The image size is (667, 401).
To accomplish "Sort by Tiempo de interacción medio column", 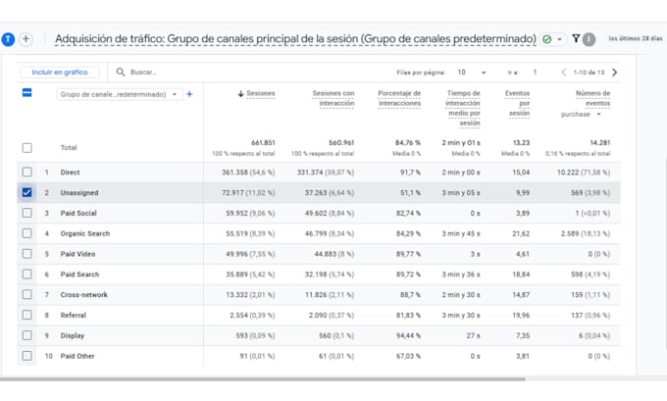I will pyautogui.click(x=463, y=108).
